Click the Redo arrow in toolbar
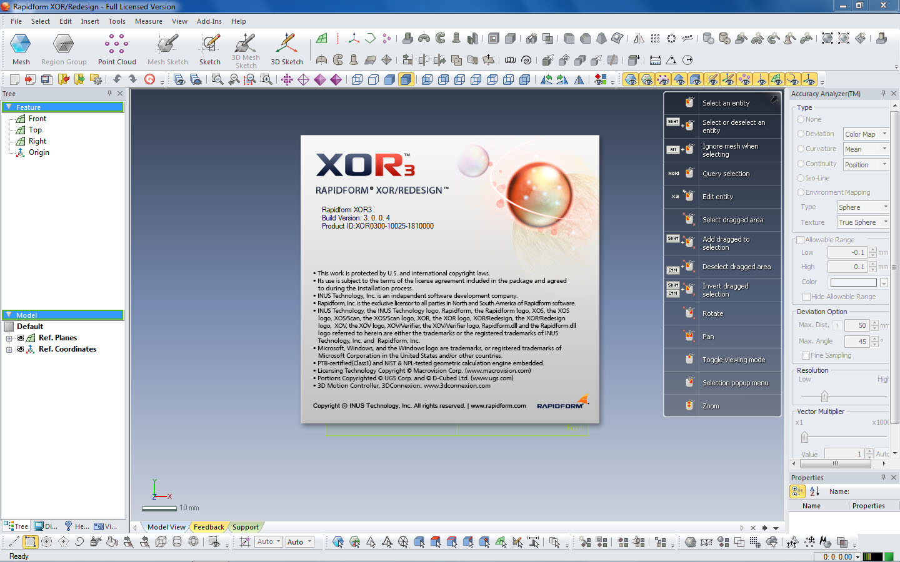The image size is (900, 562). pyautogui.click(x=132, y=79)
